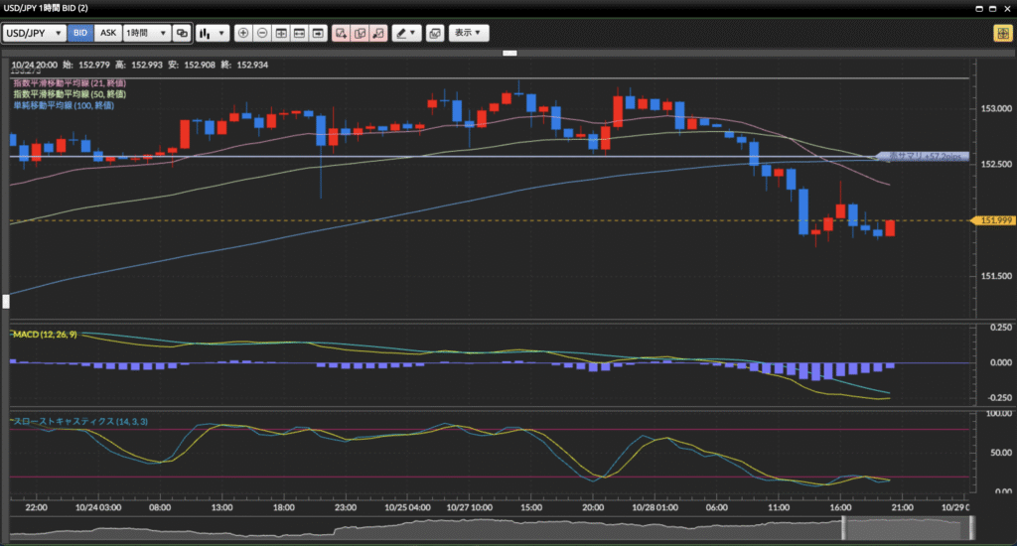Viewport: 1017px width, 546px height.
Task: Click the highlighted range in bottom navigator
Action: (x=905, y=527)
